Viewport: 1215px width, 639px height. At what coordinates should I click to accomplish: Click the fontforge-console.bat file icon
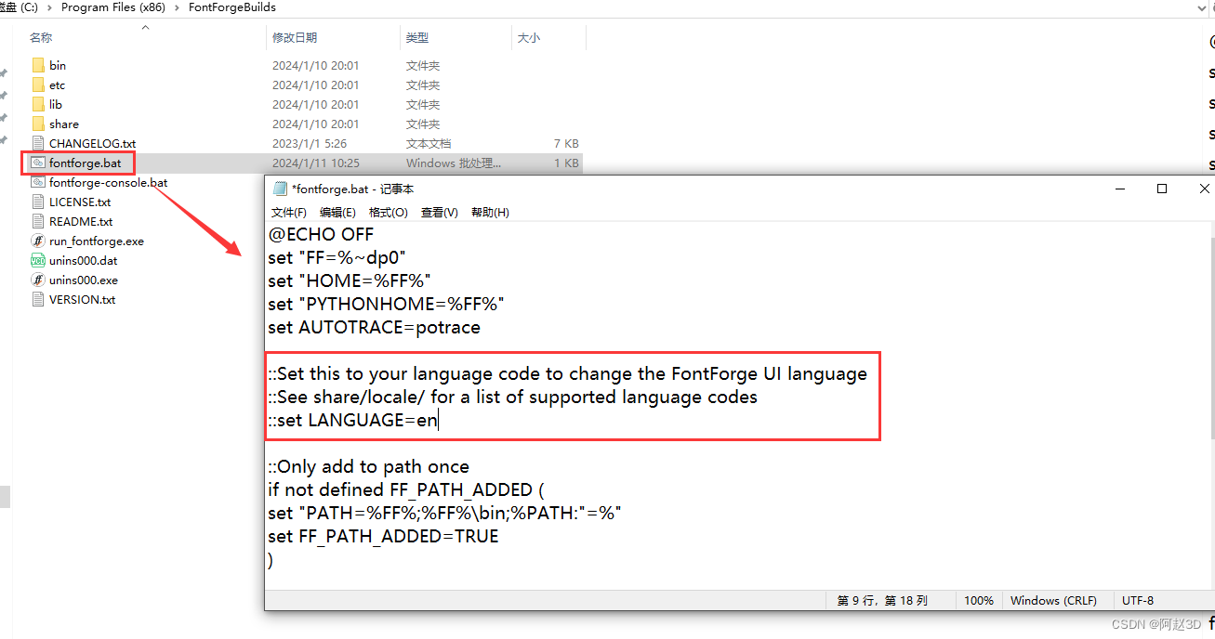[x=38, y=182]
